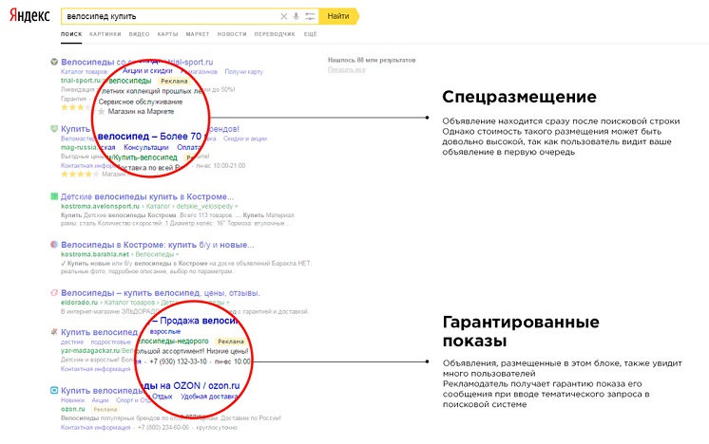
Task: Open the Новинки sitelink under ozon result
Action: [73, 400]
